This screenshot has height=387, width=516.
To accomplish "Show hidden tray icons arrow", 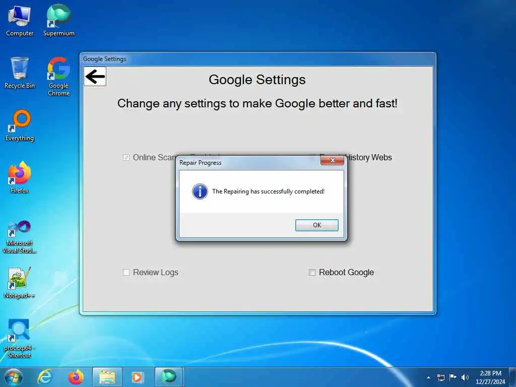I will click(x=428, y=377).
